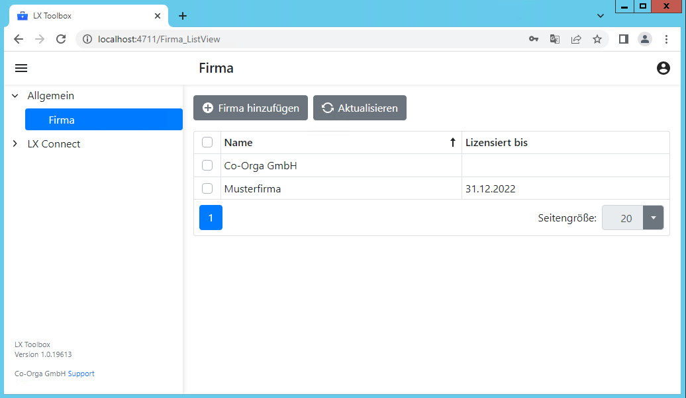686x398 pixels.
Task: Share this page via share icon
Action: (575, 39)
